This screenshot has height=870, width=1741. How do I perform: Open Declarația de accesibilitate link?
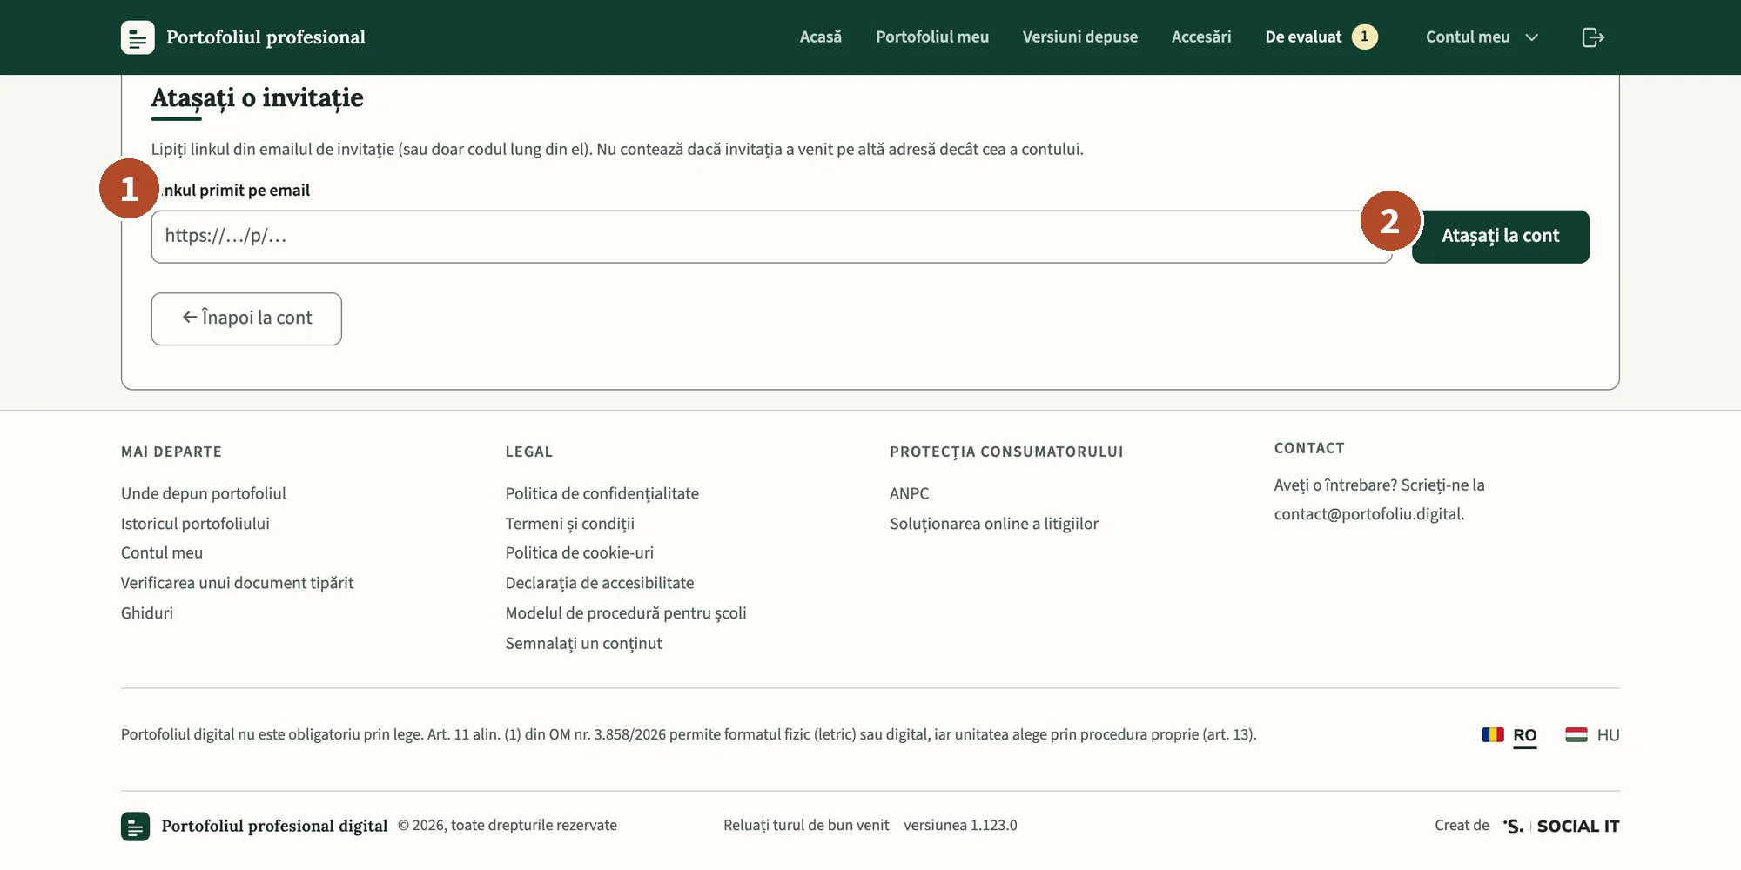pyautogui.click(x=600, y=583)
